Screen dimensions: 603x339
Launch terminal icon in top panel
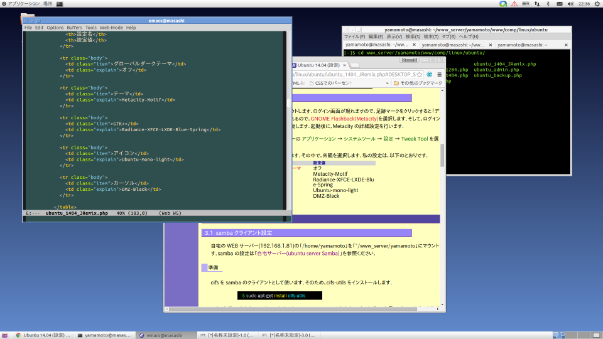pos(60,4)
